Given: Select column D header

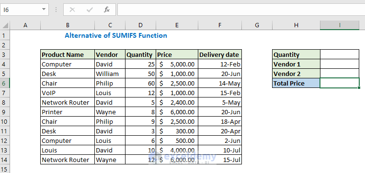Looking at the screenshot, I should coord(141,25).
